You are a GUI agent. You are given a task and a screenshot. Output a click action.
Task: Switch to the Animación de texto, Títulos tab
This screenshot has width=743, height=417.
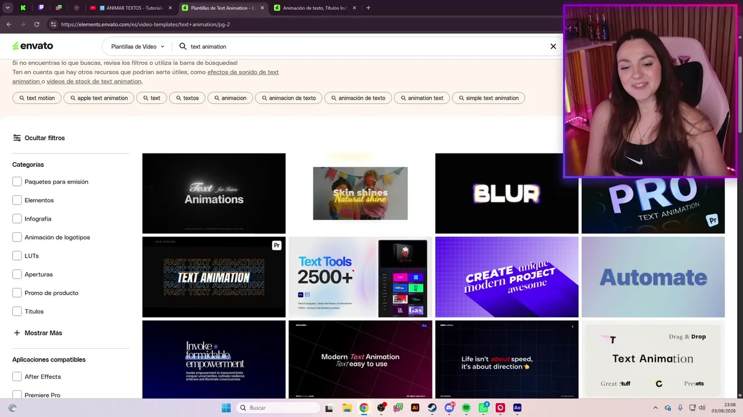(314, 8)
